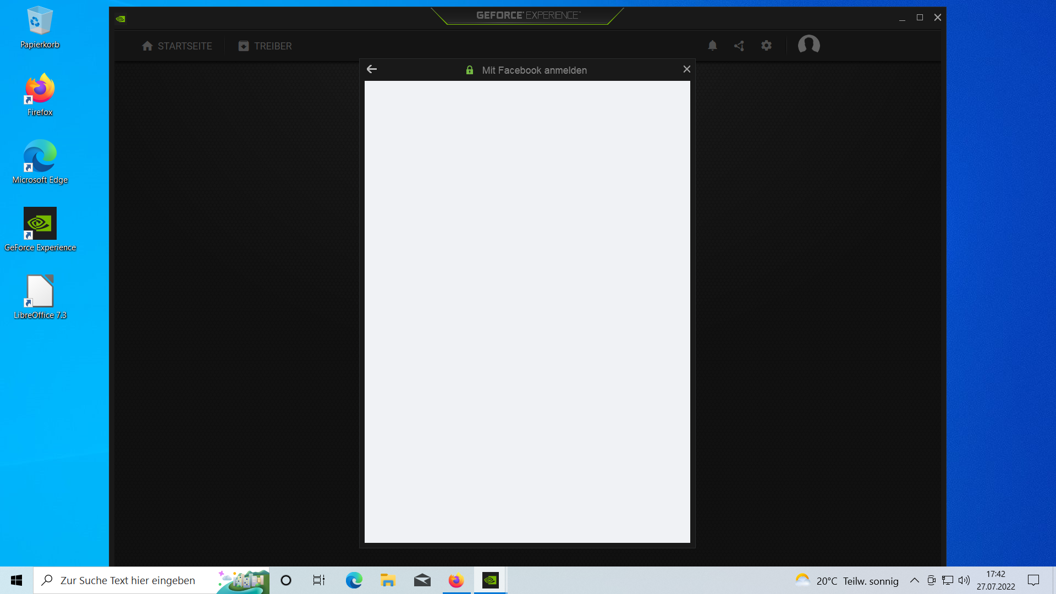The height and width of the screenshot is (594, 1056).
Task: Click the NVIDIA logo in title bar
Action: [x=121, y=19]
